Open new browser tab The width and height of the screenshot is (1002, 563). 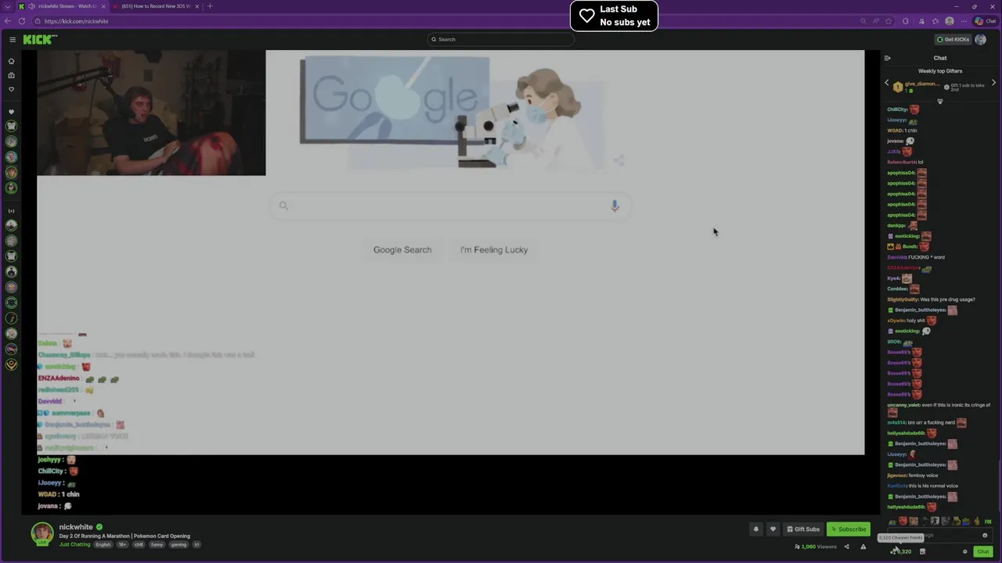210,6
